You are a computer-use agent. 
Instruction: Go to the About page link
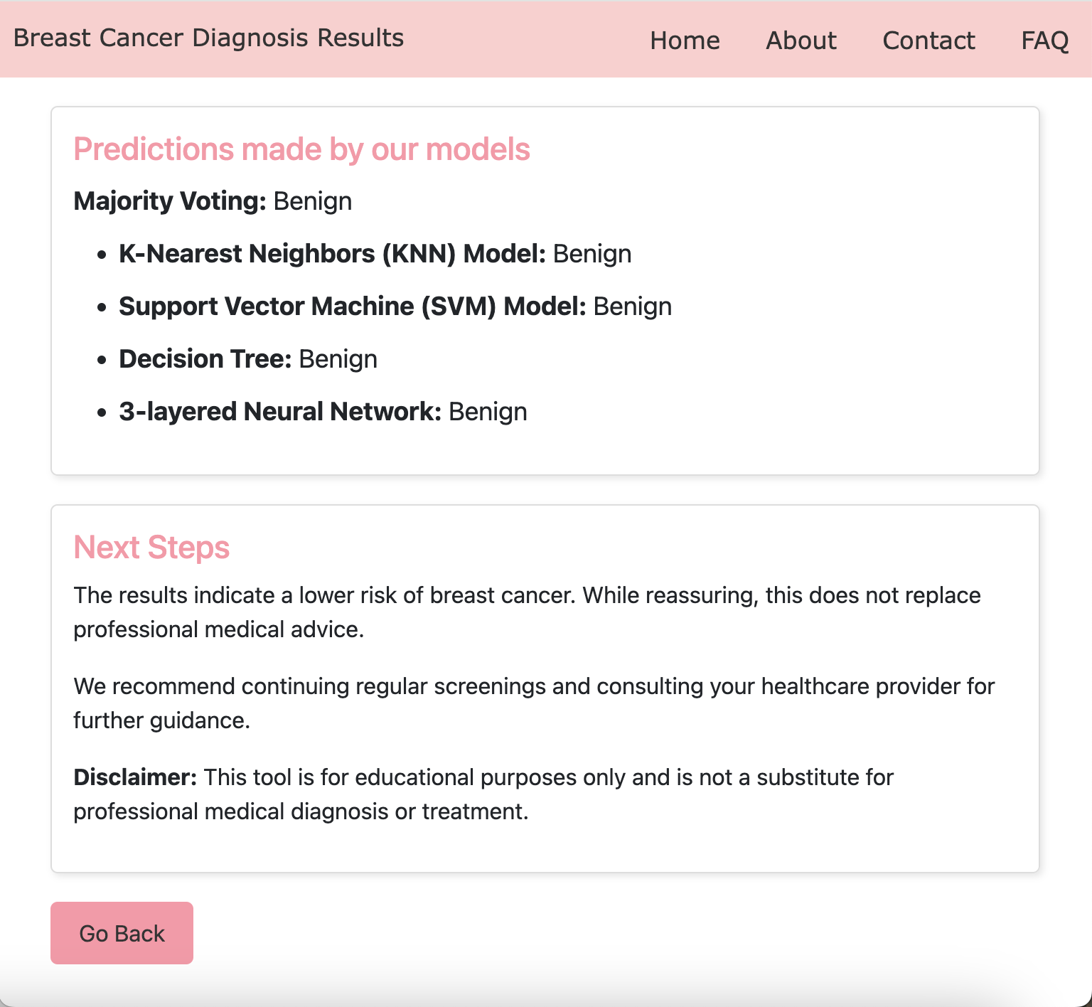801,41
